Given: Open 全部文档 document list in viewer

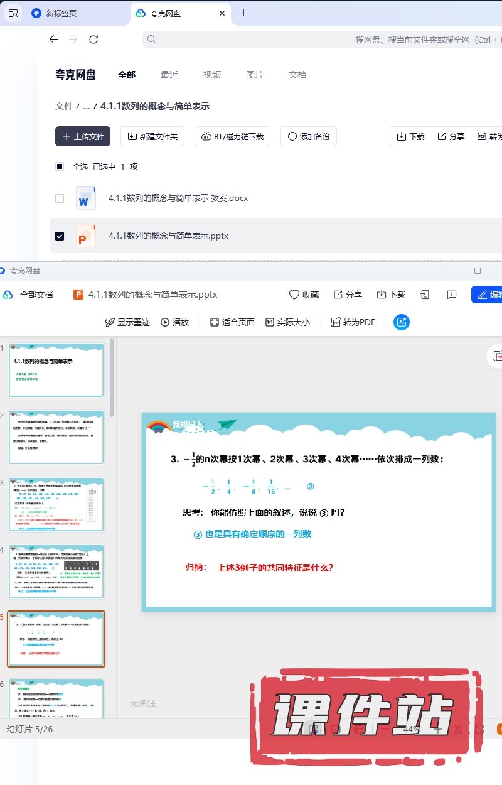Looking at the screenshot, I should (28, 295).
